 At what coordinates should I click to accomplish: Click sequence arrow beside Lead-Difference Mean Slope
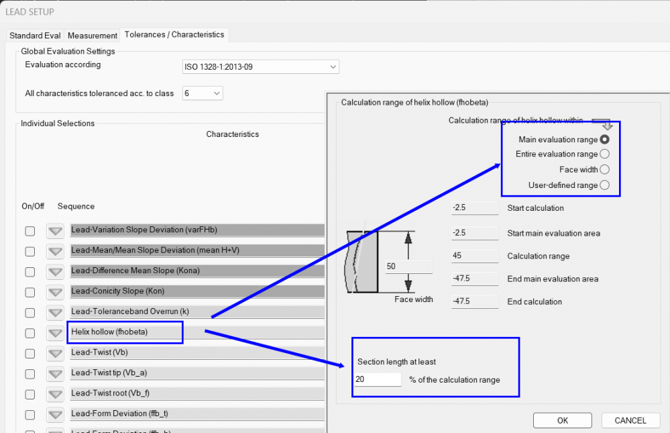point(56,271)
